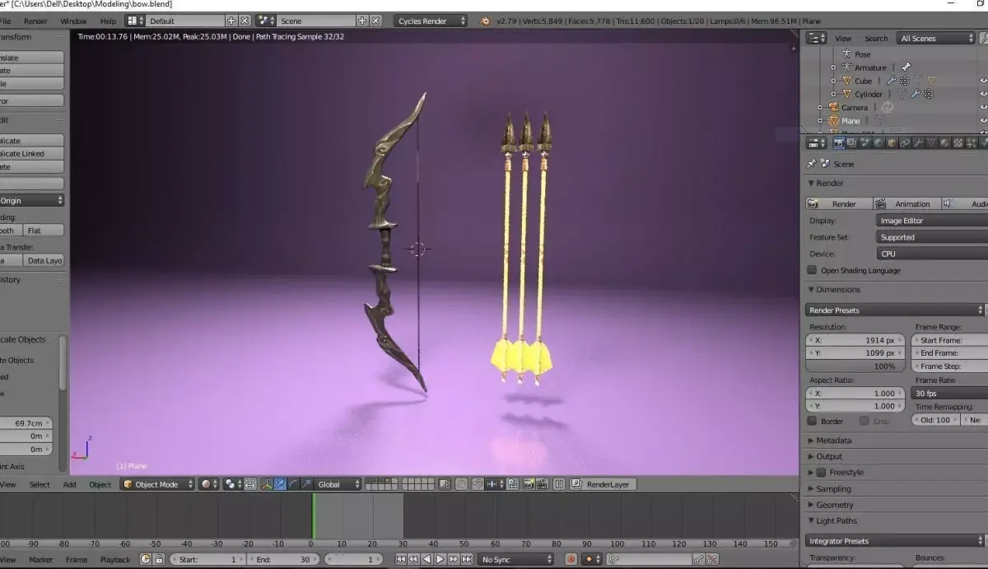Viewport: 988px width, 569px height.
Task: Expand the Sampling panel
Action: pyautogui.click(x=834, y=488)
